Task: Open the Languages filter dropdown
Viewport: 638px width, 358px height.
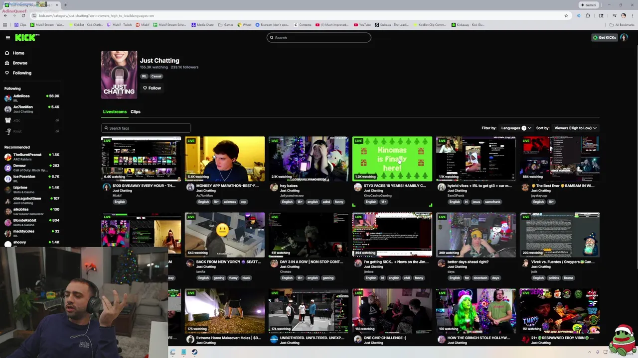Action: click(516, 128)
